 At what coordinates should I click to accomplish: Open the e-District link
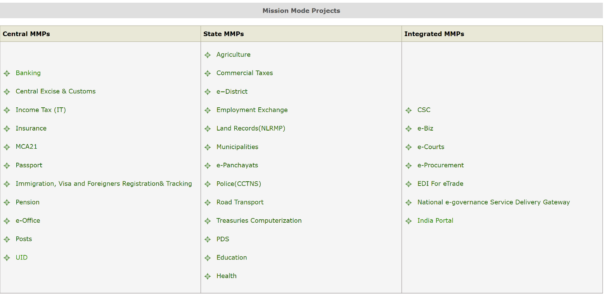(x=232, y=91)
